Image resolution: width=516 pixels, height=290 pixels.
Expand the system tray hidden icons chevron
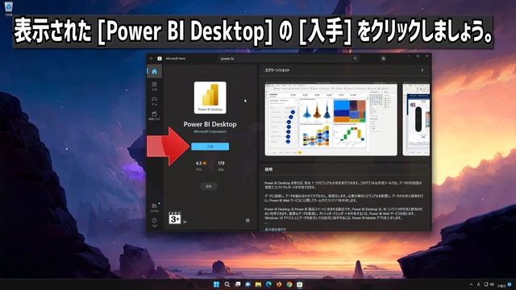471,284
